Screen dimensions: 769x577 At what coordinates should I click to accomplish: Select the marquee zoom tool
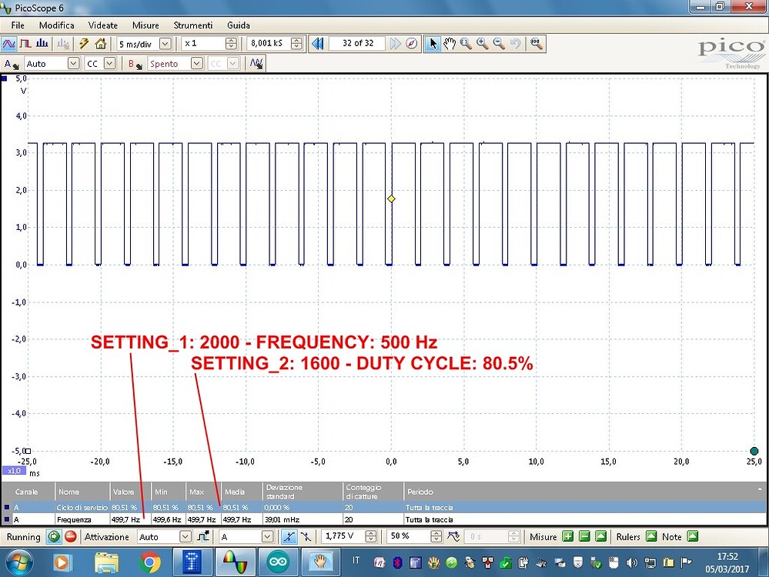[466, 44]
